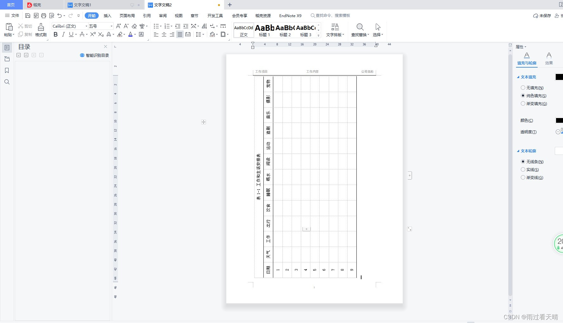Open the 效果 tab in properties panel

tap(549, 59)
